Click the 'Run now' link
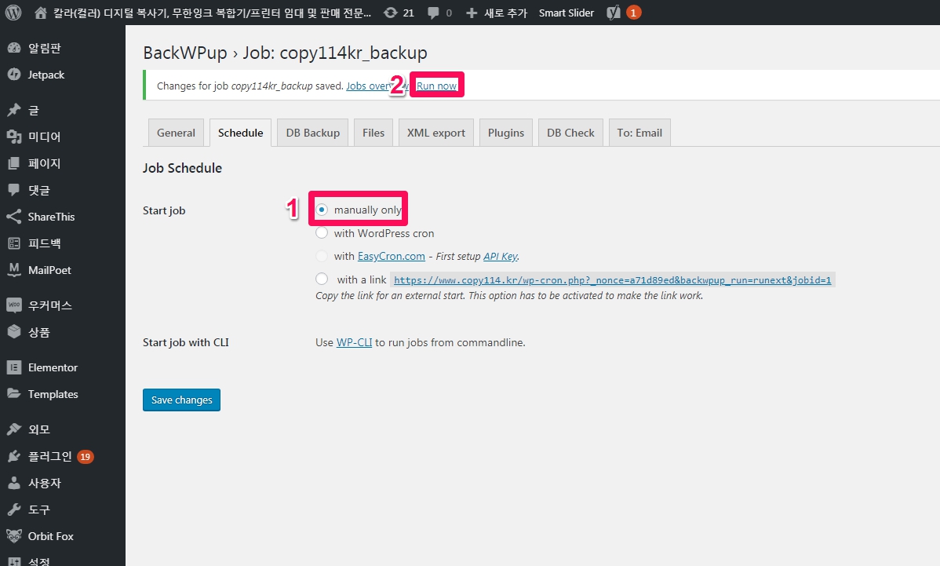The height and width of the screenshot is (566, 940). [436, 86]
